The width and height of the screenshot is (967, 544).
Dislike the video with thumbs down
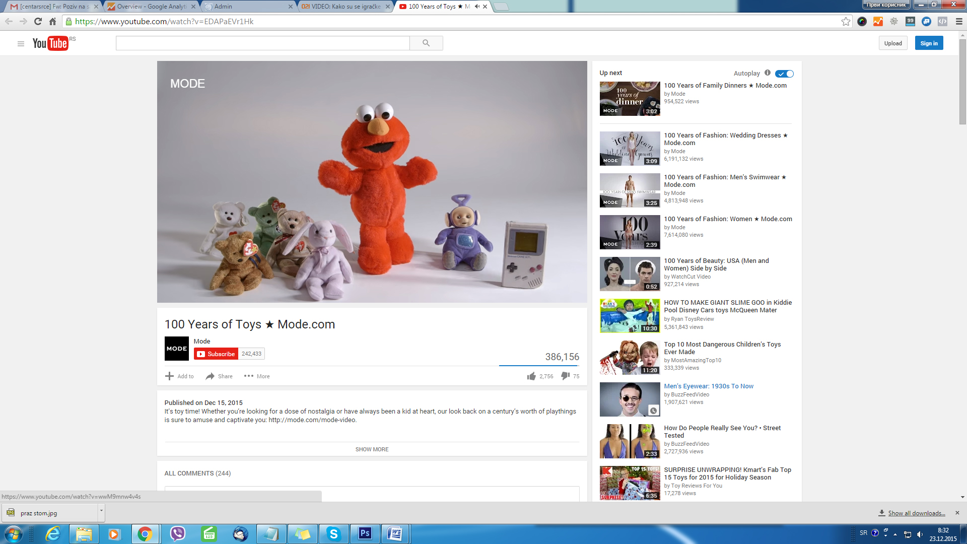565,376
